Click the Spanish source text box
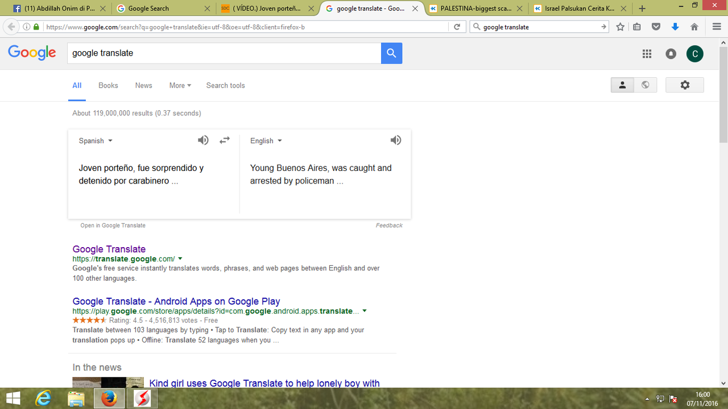 point(154,174)
